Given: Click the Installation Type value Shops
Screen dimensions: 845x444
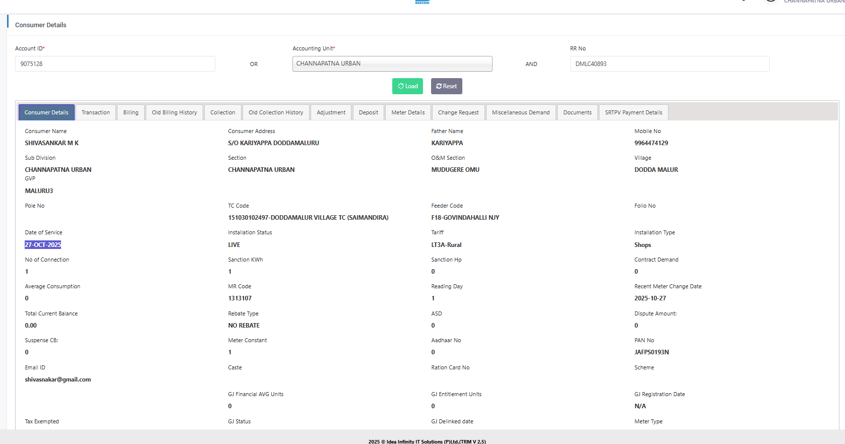Looking at the screenshot, I should [643, 245].
